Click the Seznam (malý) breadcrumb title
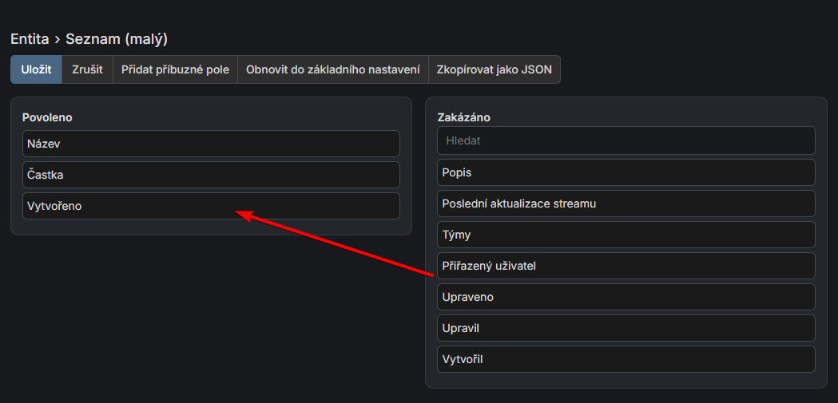The image size is (838, 403). [116, 38]
